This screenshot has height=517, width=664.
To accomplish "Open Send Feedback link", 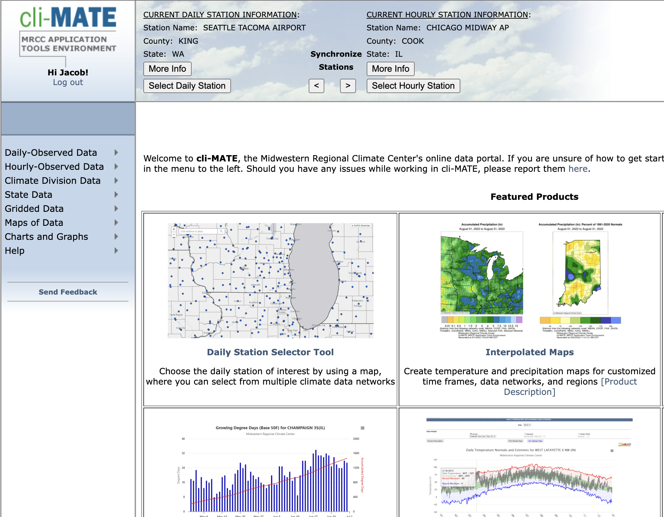I will click(68, 292).
